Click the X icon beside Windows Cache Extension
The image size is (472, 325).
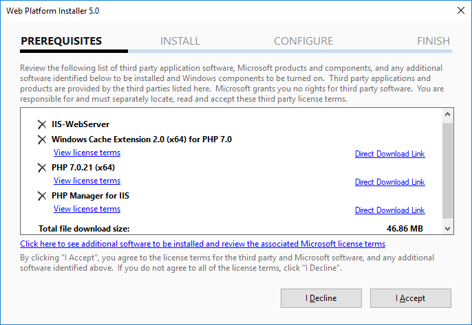click(42, 139)
